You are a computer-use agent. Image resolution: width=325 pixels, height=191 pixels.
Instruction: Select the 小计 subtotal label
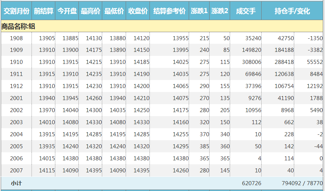(16, 183)
